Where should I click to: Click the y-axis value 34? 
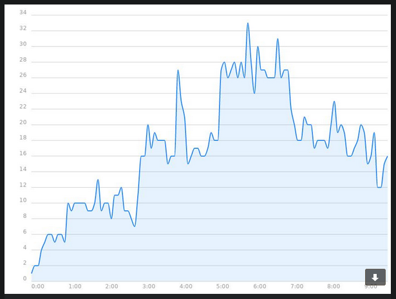23,12
